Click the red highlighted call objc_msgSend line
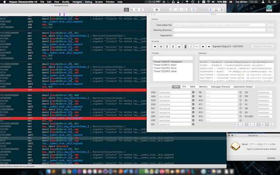This screenshot has width=280, height=175. pyautogui.click(x=73, y=118)
